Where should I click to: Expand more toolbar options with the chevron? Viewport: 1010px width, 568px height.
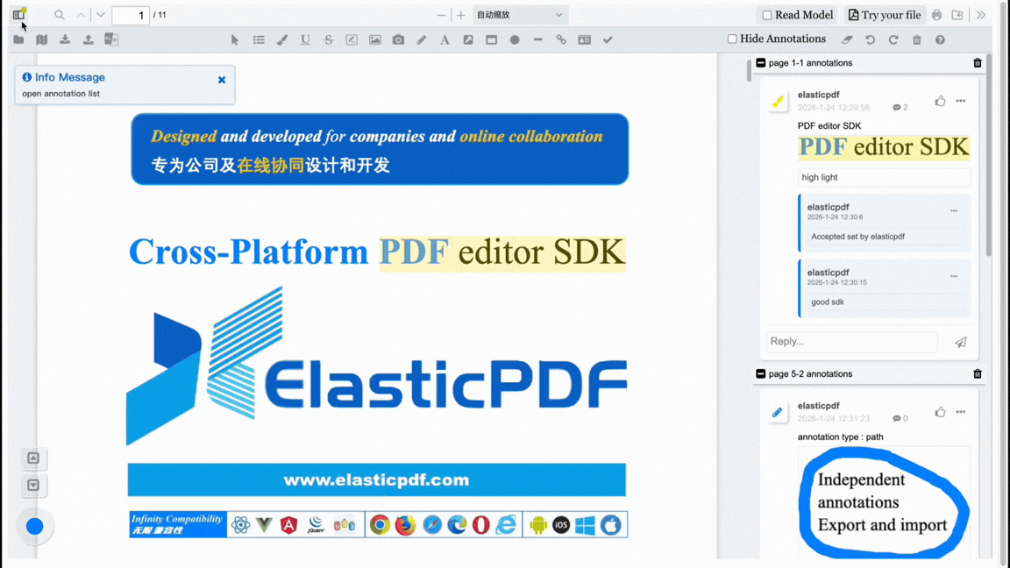[x=980, y=14]
